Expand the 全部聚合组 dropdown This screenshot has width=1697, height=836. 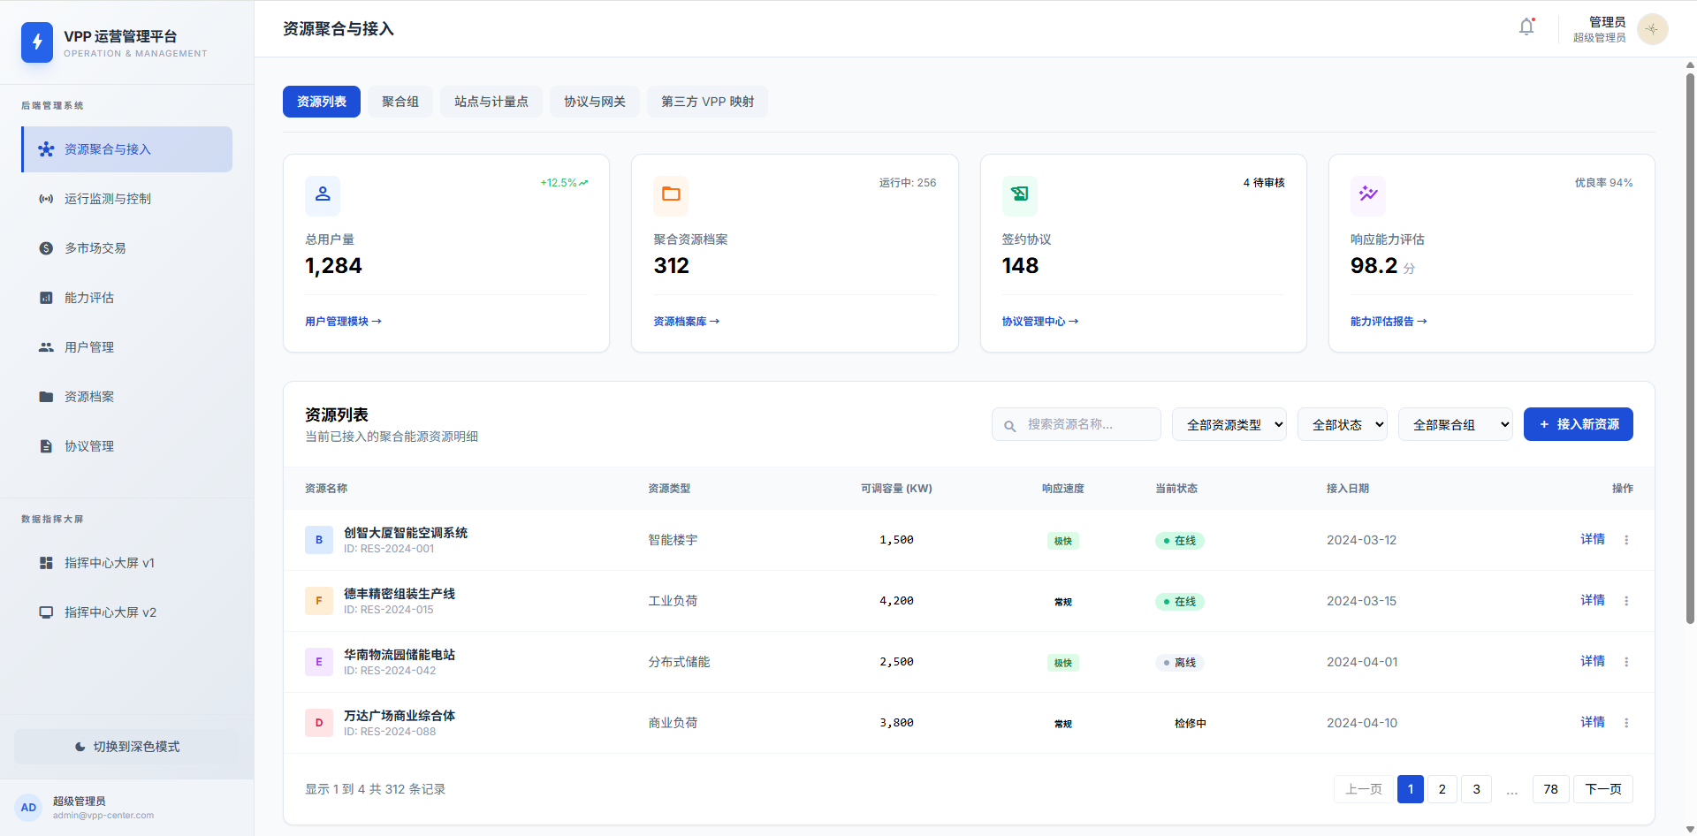(1455, 425)
